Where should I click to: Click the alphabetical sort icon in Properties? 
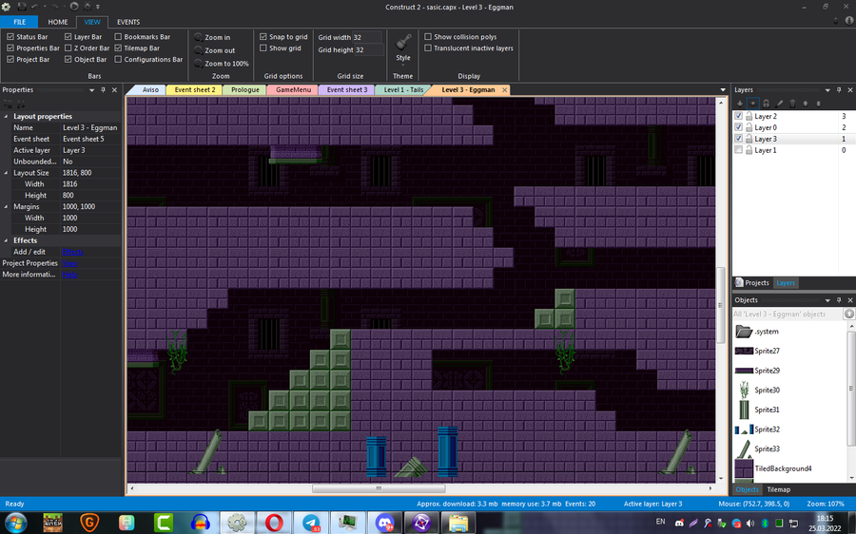20,104
